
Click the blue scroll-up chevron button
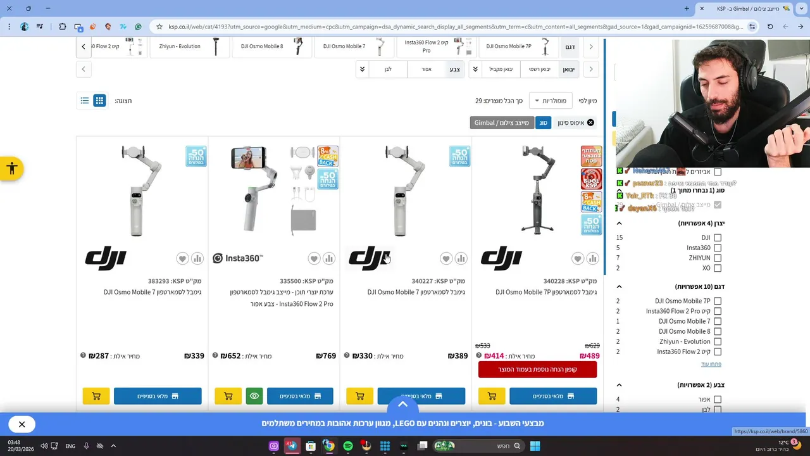pos(402,404)
